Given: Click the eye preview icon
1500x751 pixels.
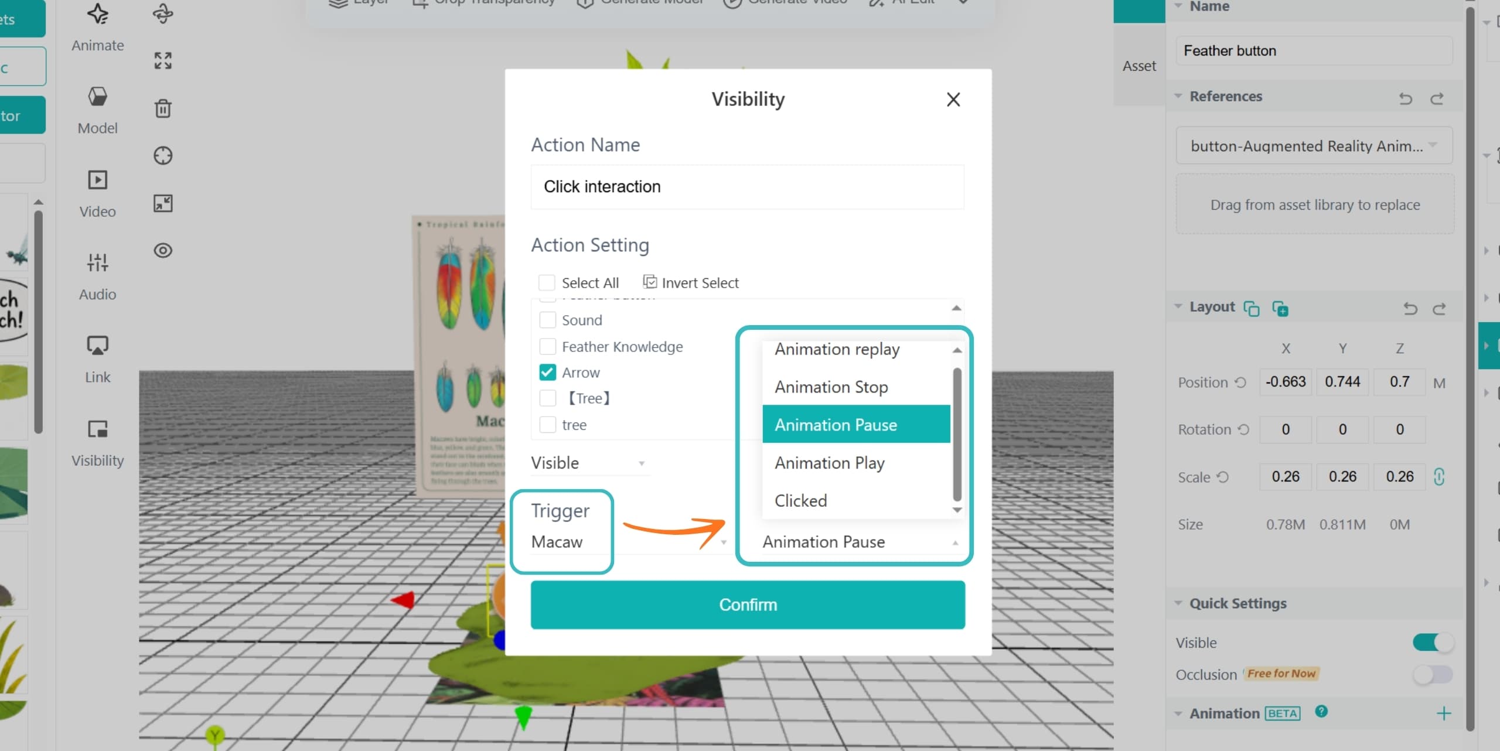Looking at the screenshot, I should coord(163,251).
